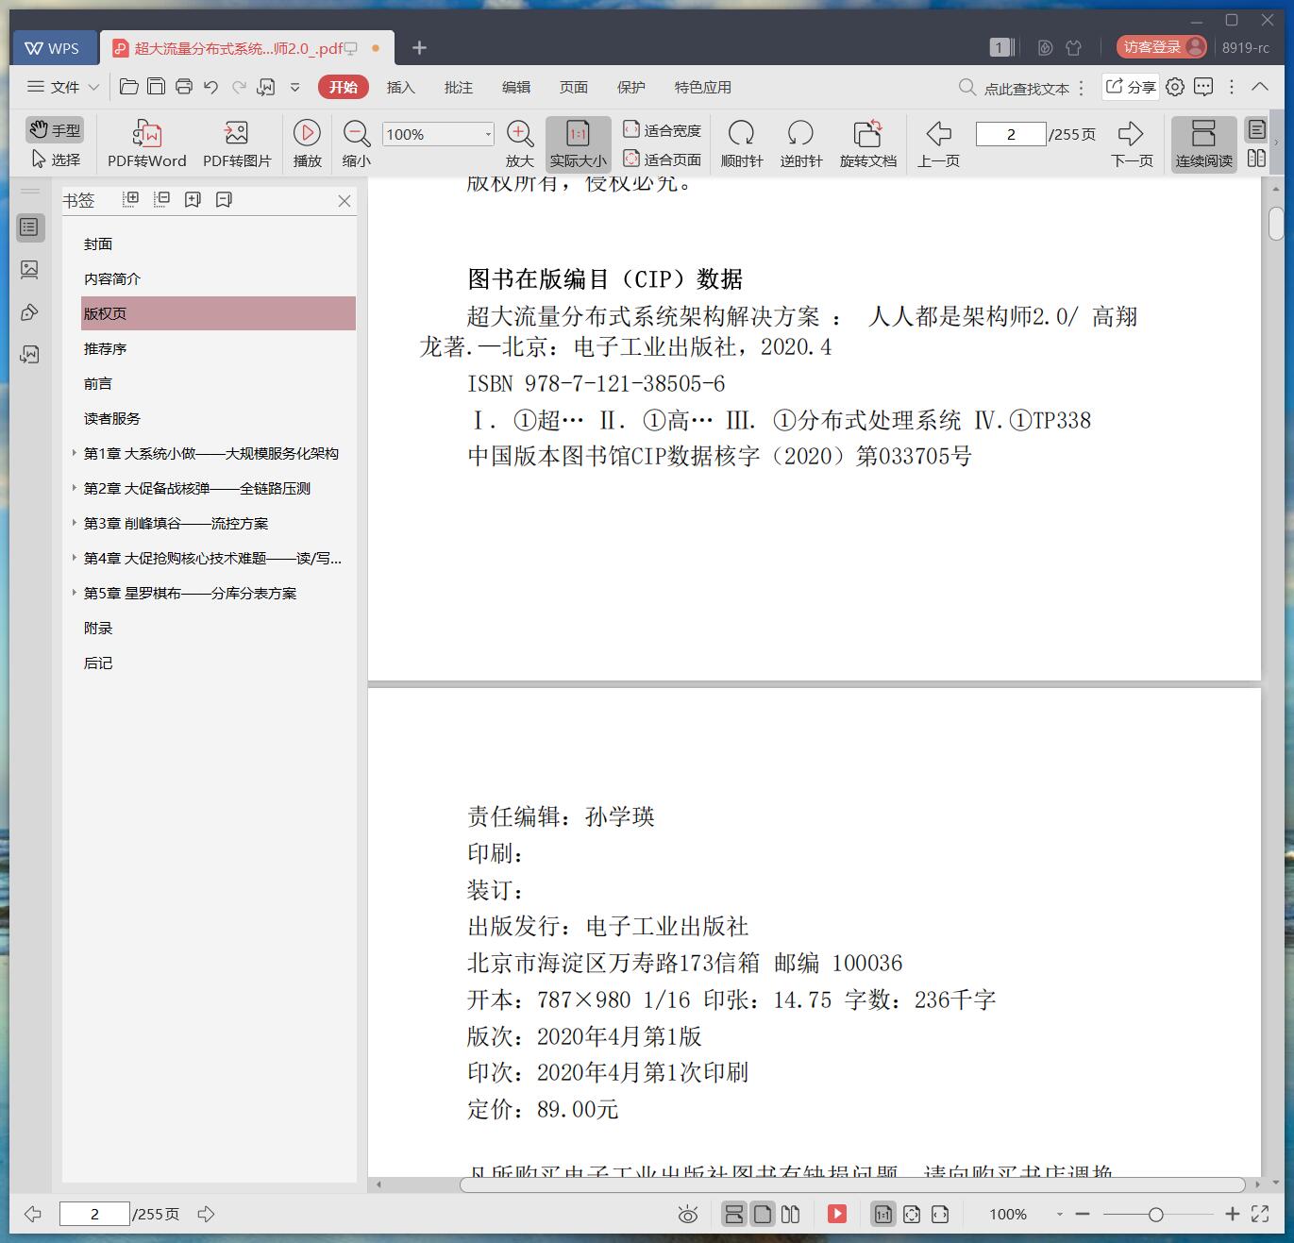This screenshot has width=1294, height=1243.
Task: Go to next page (下一页)
Action: (1131, 144)
